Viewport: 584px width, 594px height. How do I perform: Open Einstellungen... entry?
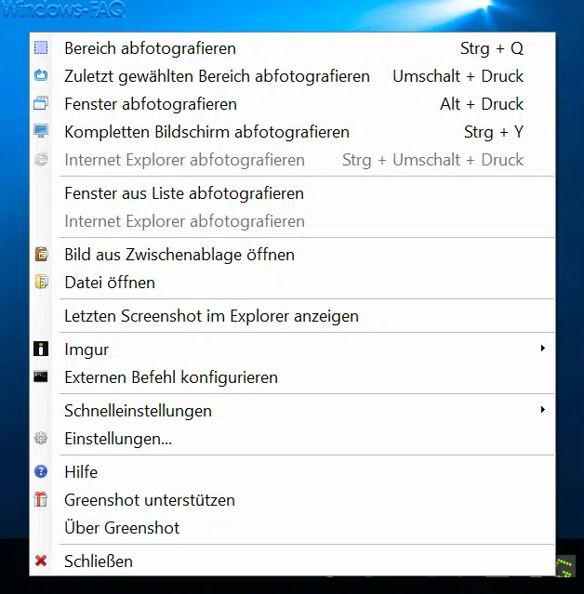[292, 439]
